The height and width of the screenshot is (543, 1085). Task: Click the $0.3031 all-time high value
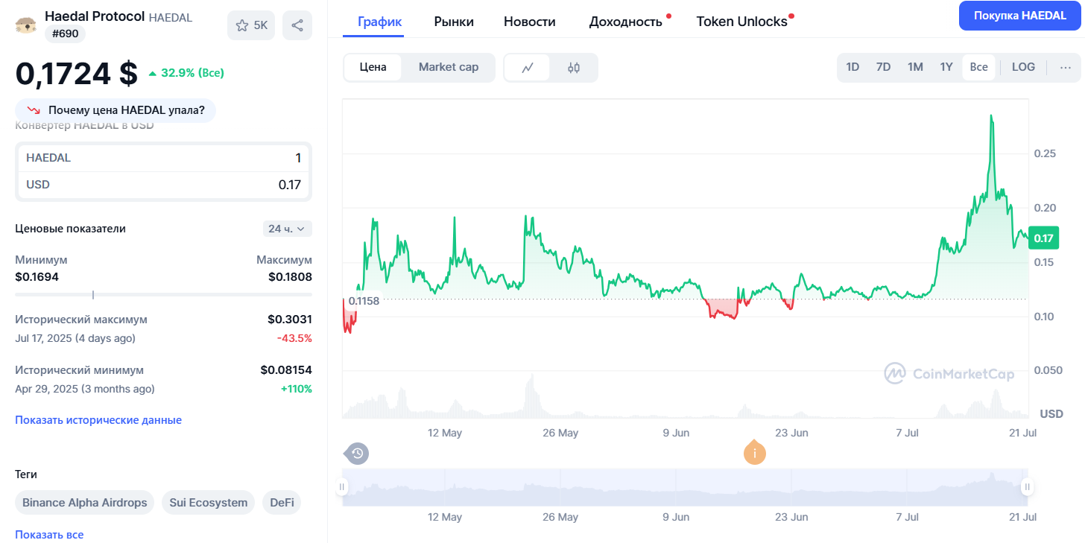pos(290,320)
